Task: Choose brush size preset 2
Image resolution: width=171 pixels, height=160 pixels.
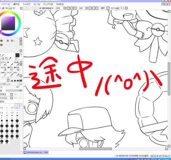Action: [x=17, y=106]
